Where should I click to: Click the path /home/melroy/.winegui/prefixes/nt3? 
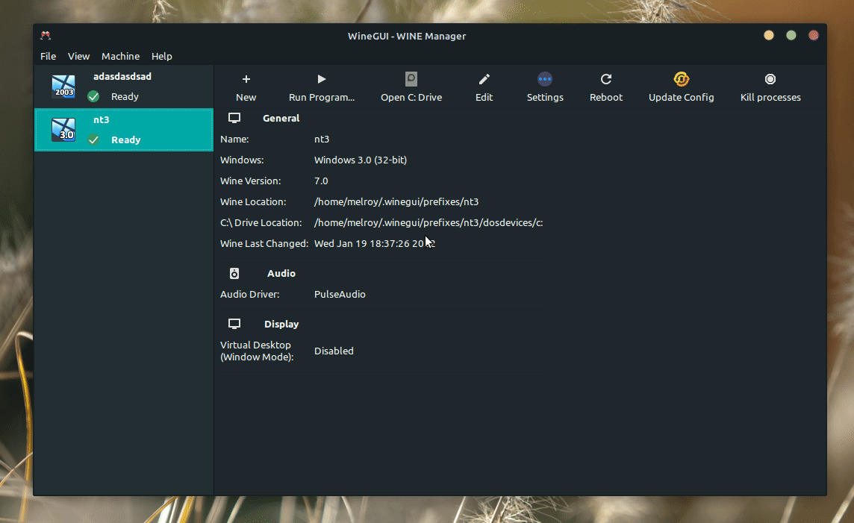[x=396, y=201]
